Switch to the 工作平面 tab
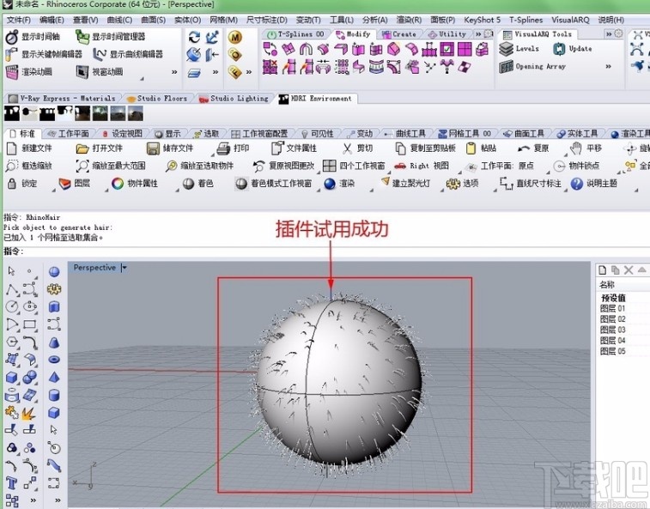650x509 pixels. pos(69,133)
